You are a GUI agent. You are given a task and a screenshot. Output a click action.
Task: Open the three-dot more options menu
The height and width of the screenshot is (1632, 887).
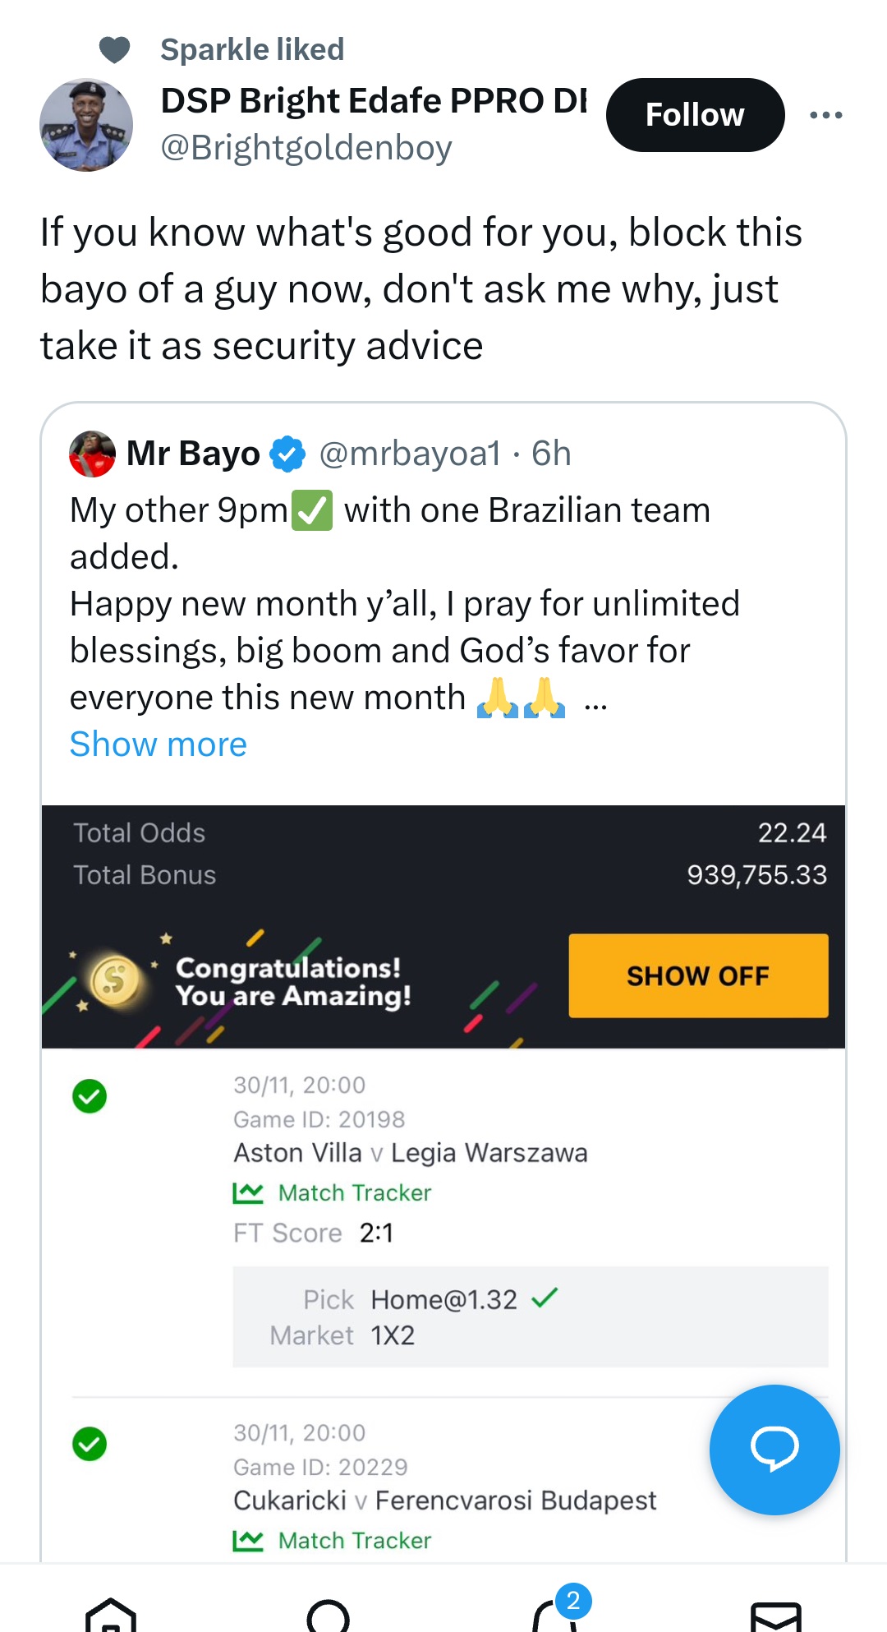(825, 115)
